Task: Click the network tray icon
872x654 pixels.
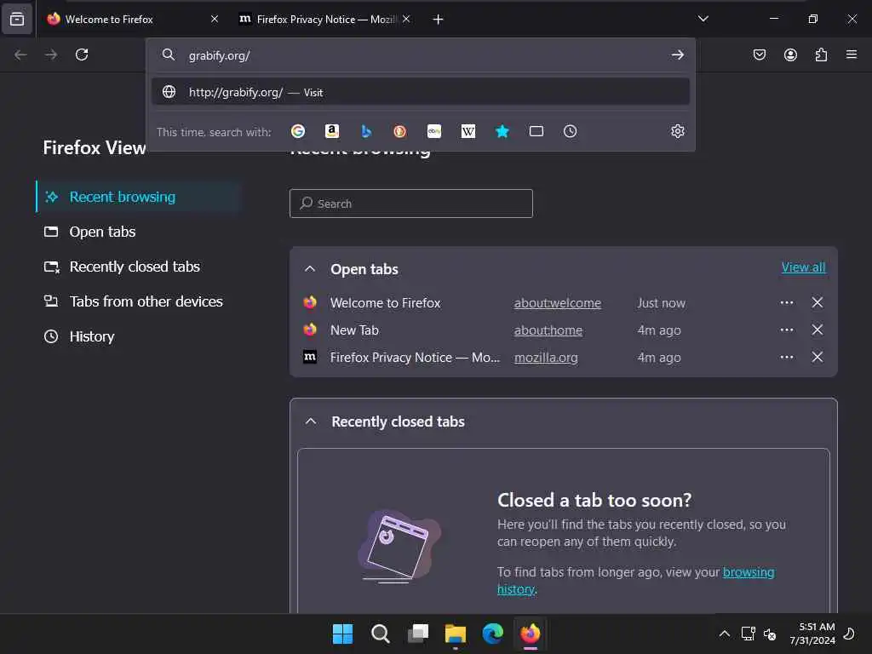Action: pyautogui.click(x=748, y=634)
